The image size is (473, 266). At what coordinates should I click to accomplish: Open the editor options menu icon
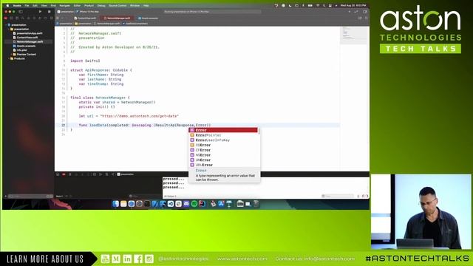click(360, 18)
